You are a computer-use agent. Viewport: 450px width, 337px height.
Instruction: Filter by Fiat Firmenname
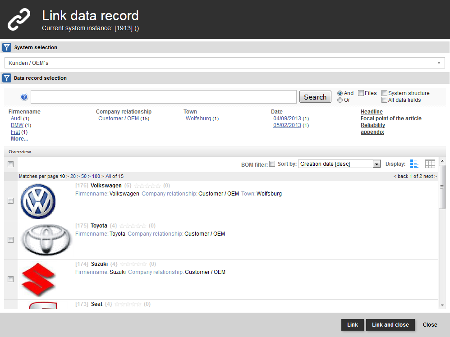coord(15,132)
